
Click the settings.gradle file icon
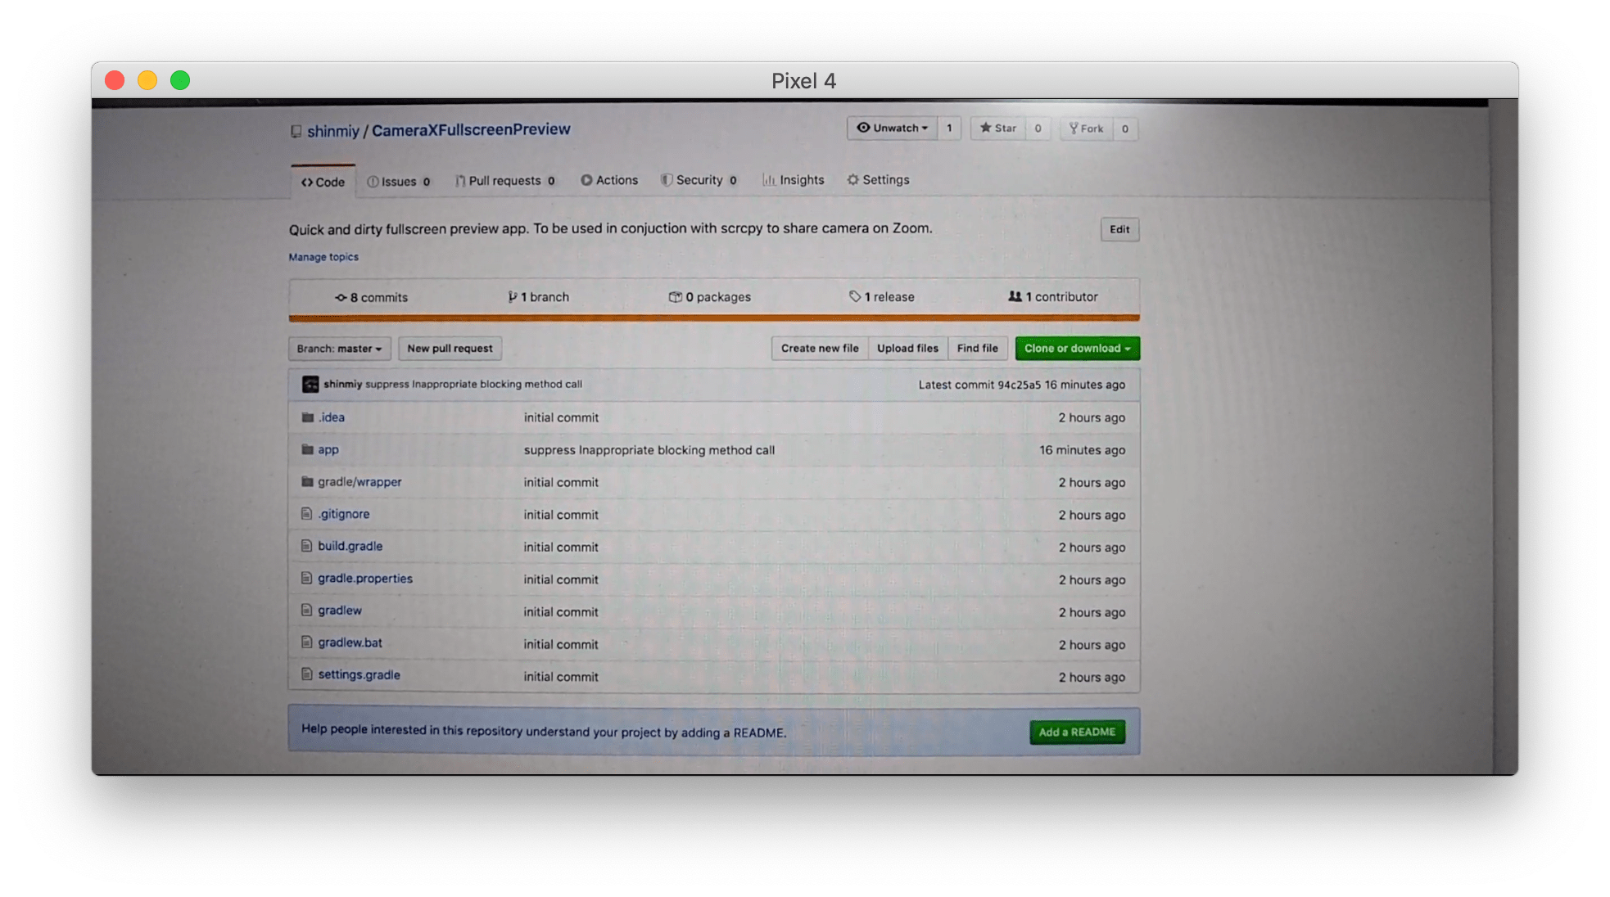[307, 674]
